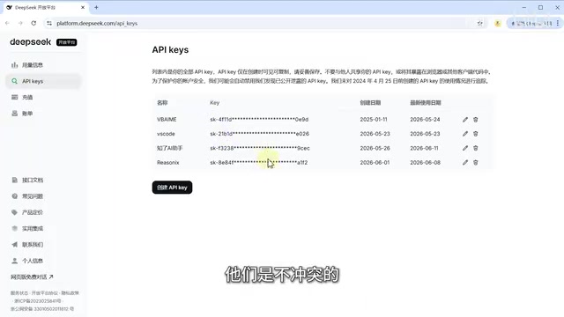Edit the 知了AI助手 key name
This screenshot has width=564, height=317.
coord(465,148)
